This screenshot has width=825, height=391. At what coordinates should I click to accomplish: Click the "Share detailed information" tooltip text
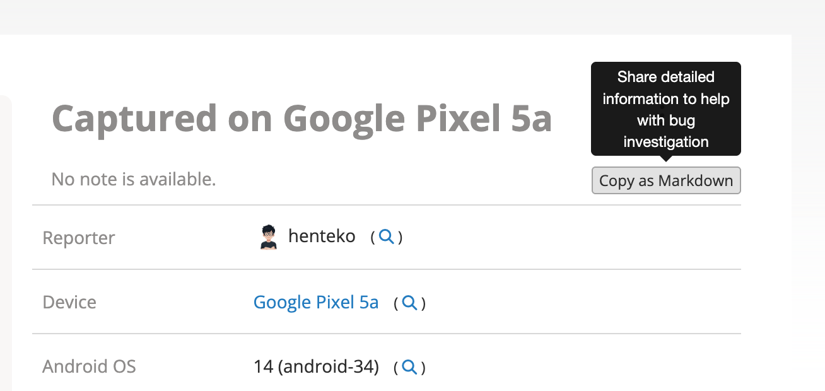coord(665,88)
